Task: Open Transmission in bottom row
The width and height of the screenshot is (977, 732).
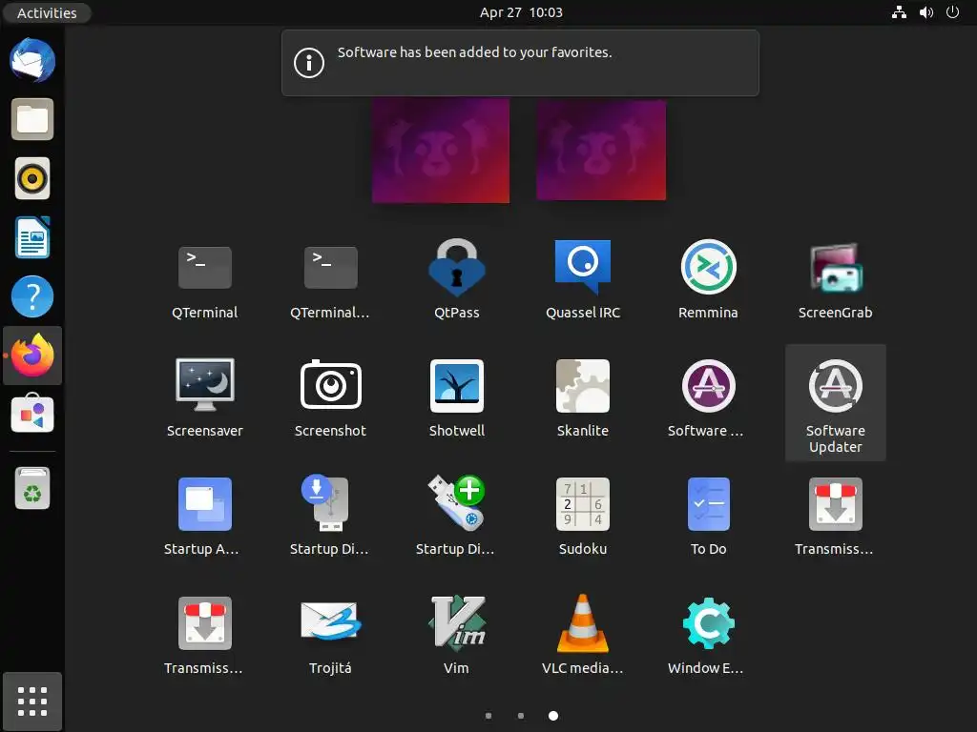Action: pos(205,636)
